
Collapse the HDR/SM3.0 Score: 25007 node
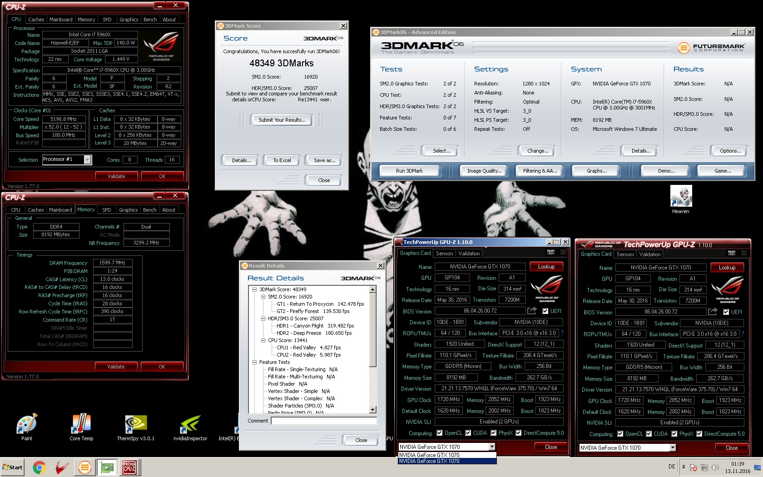click(263, 318)
